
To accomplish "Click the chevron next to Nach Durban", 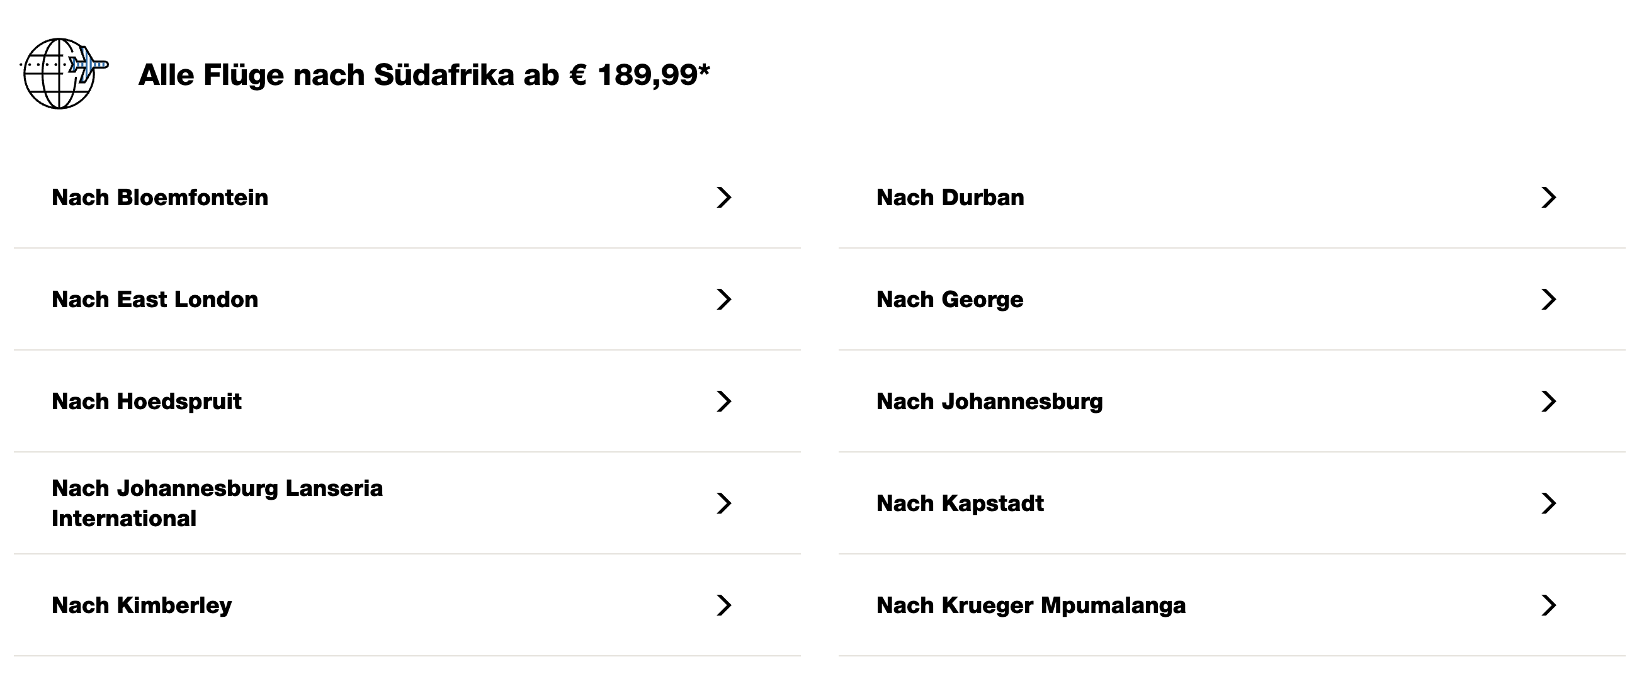I will click(1548, 198).
